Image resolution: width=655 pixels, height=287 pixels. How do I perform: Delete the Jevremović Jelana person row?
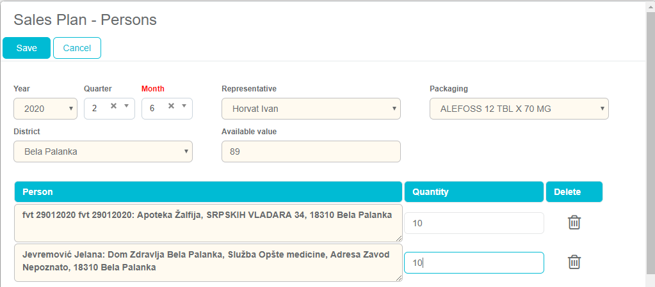tap(574, 262)
